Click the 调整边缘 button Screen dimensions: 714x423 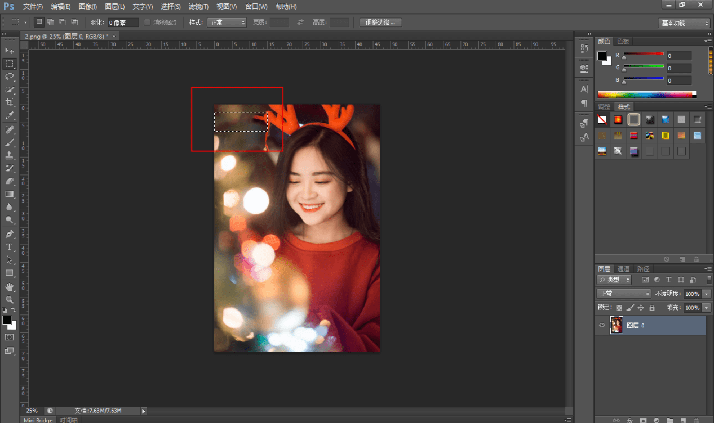(x=381, y=22)
